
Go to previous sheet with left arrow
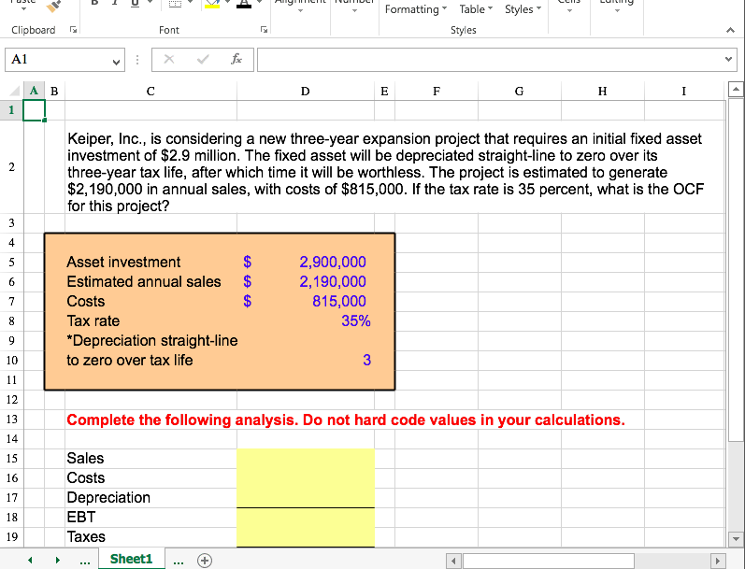click(x=31, y=560)
